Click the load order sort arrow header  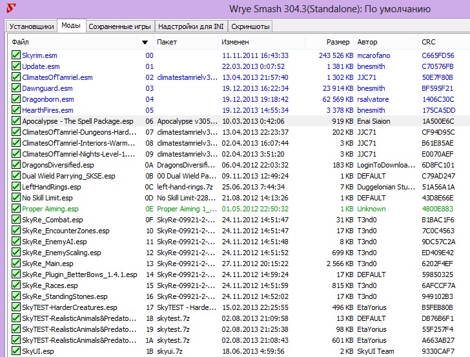pyautogui.click(x=145, y=42)
